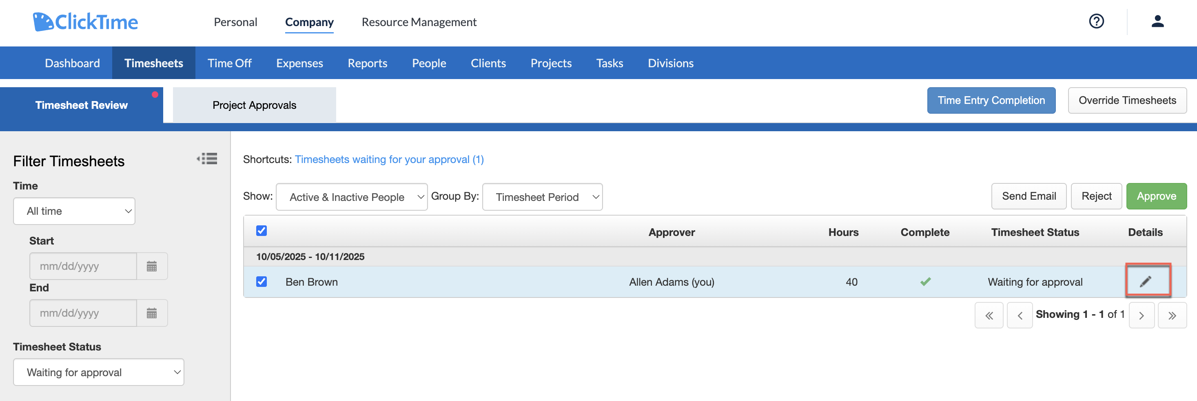Image resolution: width=1197 pixels, height=401 pixels.
Task: Select the ClickTime logo
Action: 86,21
